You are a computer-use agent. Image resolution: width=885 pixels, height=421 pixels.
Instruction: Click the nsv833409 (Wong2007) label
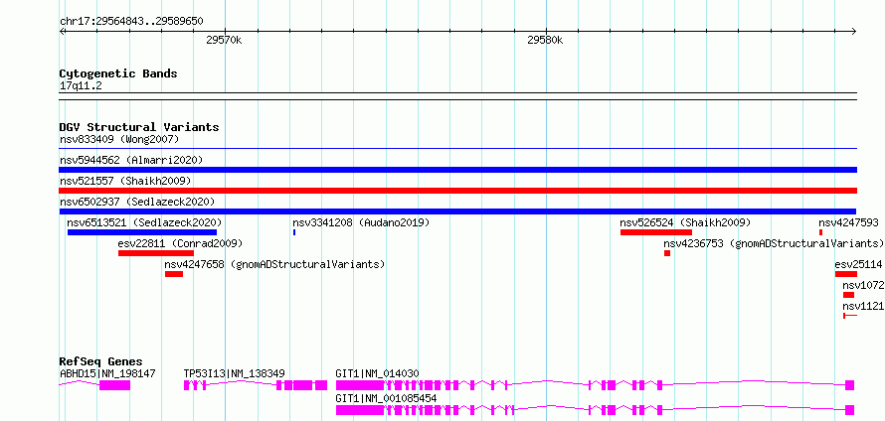pyautogui.click(x=119, y=139)
